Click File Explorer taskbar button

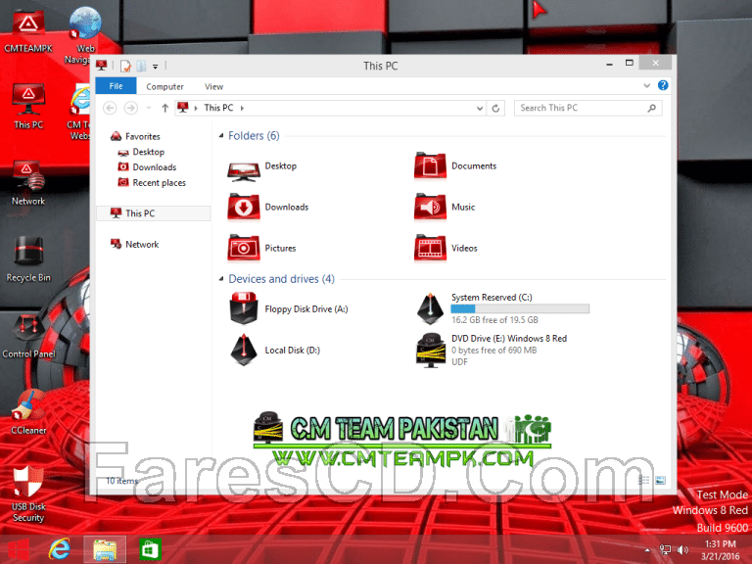tap(105, 549)
